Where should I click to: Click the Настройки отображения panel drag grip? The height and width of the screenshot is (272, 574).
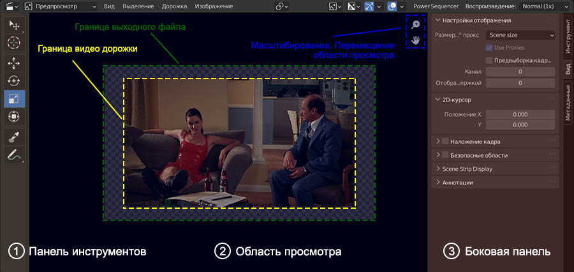pyautogui.click(x=553, y=20)
